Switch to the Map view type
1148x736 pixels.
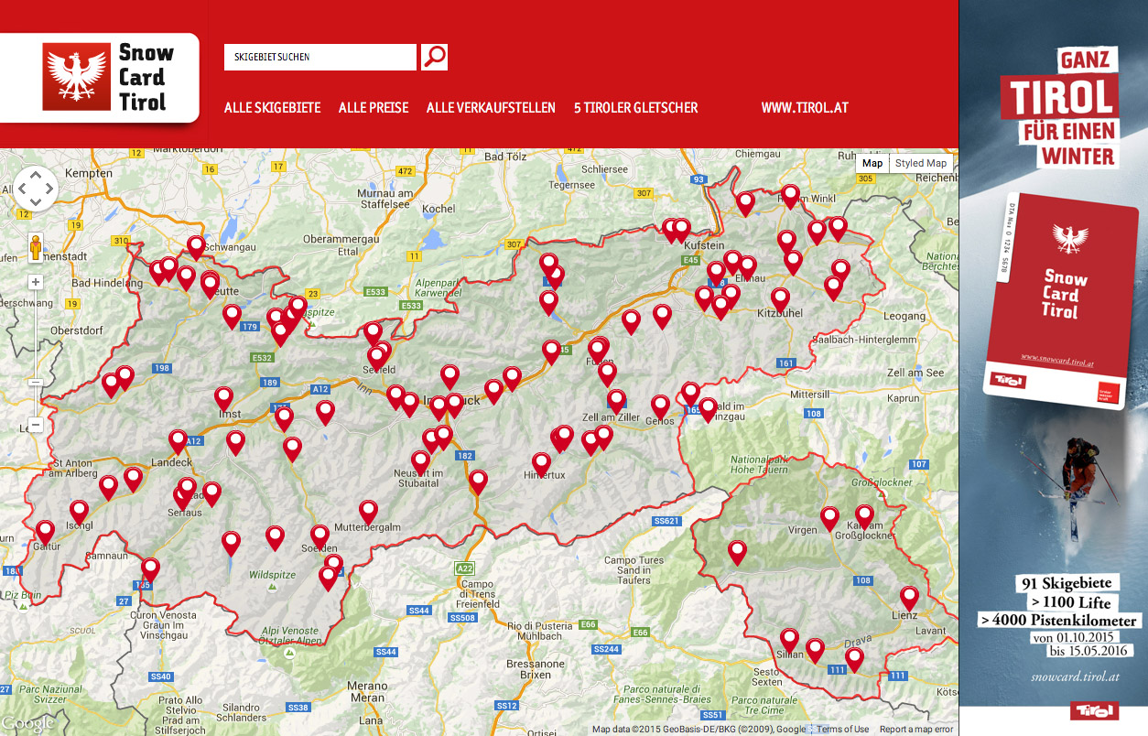(872, 164)
